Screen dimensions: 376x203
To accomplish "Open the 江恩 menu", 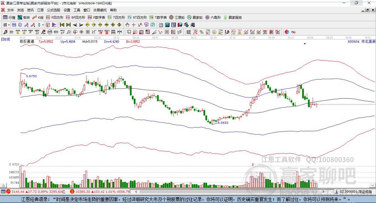I will [40, 10].
